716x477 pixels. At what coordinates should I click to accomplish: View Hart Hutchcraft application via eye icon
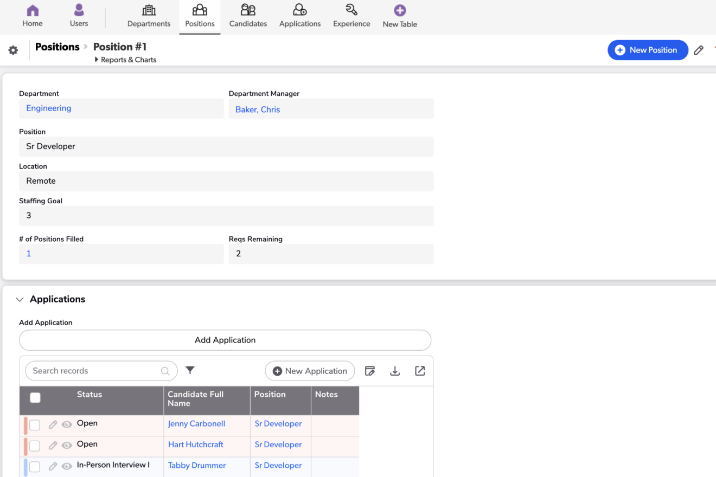[x=67, y=446]
